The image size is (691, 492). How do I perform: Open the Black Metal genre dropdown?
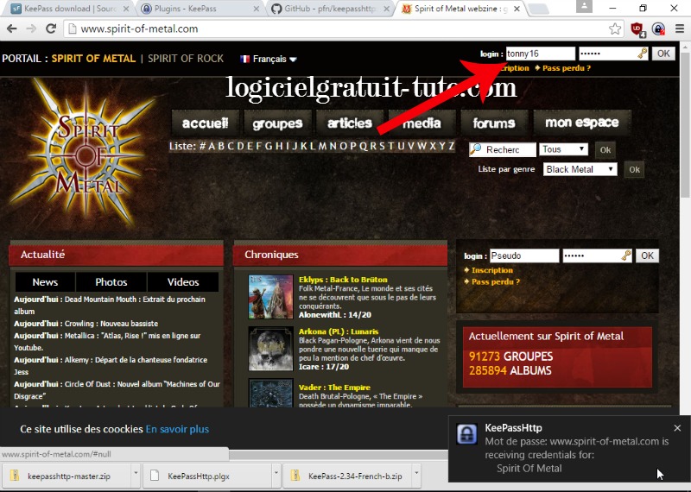coord(580,169)
